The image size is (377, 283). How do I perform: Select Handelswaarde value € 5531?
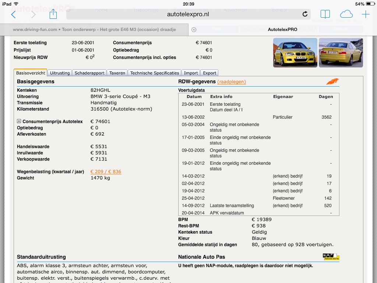tap(99, 147)
